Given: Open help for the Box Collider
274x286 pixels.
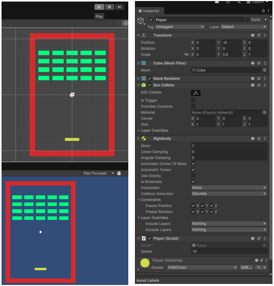Looking at the screenshot, I should (x=252, y=85).
